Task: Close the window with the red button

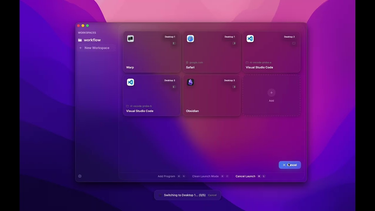Action: [79, 26]
